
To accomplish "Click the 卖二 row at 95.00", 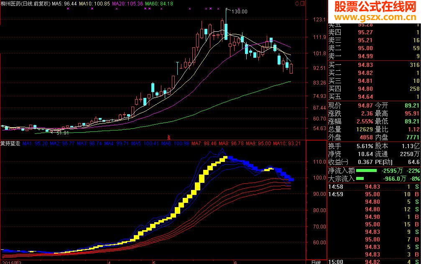I will (x=374, y=49).
